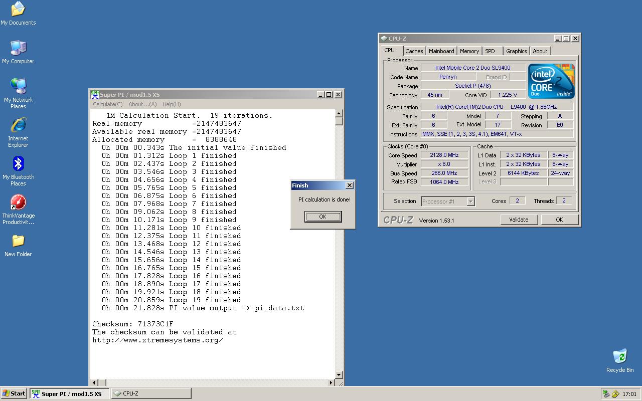
Task: Click Super PI horizontal scroll right arrow
Action: 331,383
